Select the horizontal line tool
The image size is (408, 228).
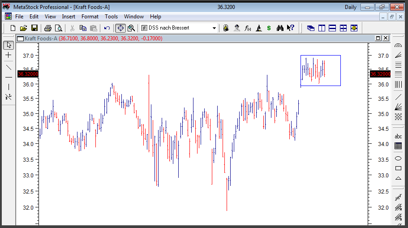coord(9,77)
